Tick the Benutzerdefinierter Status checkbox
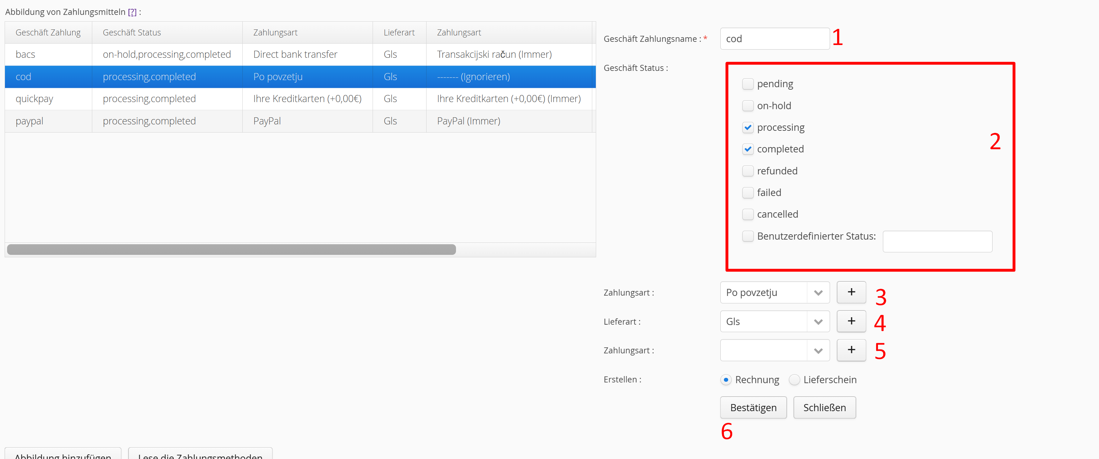This screenshot has height=459, width=1099. [747, 236]
